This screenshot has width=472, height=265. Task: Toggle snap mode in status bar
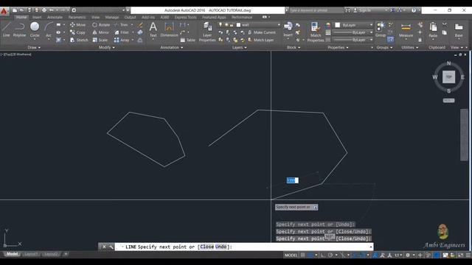point(310,255)
